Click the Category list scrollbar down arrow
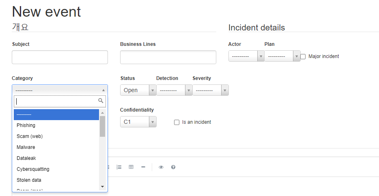Screen dimensions: 379x196 (102, 187)
